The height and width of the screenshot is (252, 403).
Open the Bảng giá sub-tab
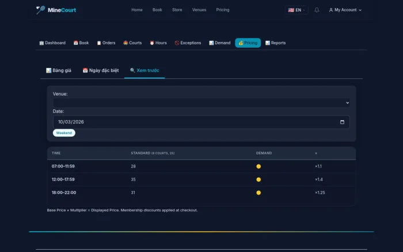point(59,70)
